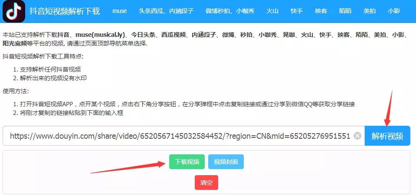
Task: Click the green 下载视频 button
Action: [187, 162]
